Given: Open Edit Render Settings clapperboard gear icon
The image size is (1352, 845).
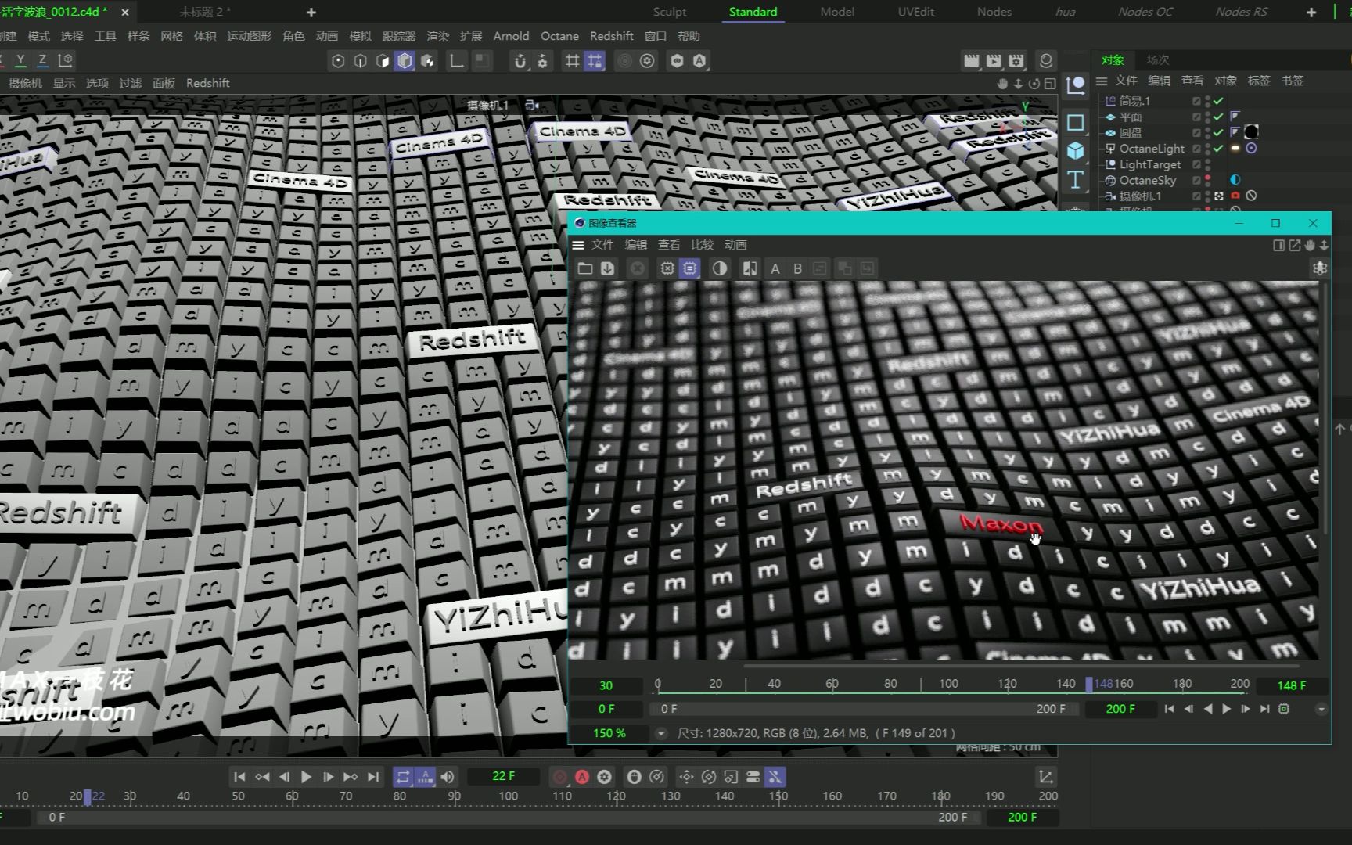Looking at the screenshot, I should click(x=1016, y=61).
